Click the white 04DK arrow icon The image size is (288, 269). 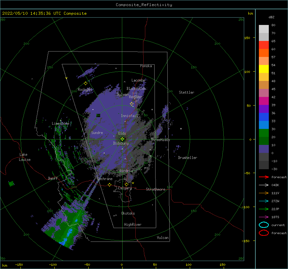(264, 185)
